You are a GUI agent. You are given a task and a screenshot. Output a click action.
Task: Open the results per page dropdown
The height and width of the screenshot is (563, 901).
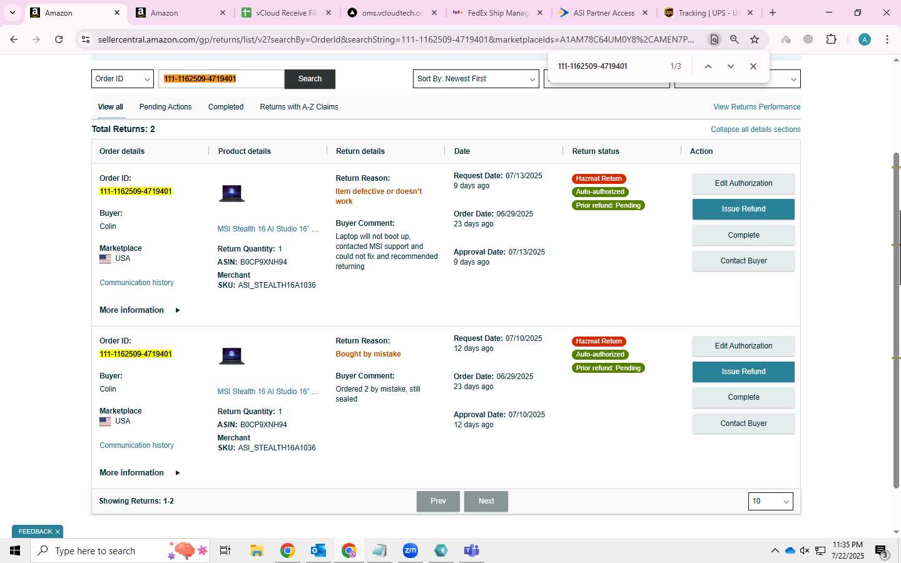pos(770,501)
